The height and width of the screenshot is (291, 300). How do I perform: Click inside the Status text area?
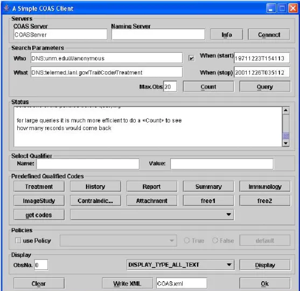(x=148, y=127)
